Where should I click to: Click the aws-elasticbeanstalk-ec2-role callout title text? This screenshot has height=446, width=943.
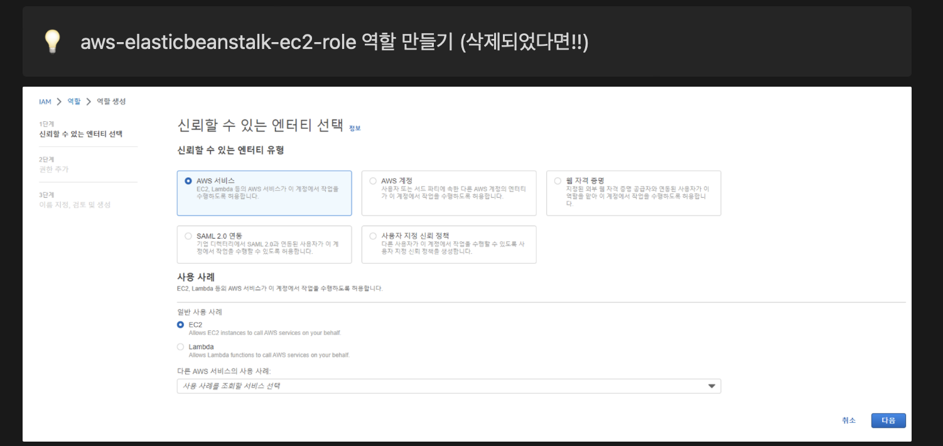[x=335, y=42]
